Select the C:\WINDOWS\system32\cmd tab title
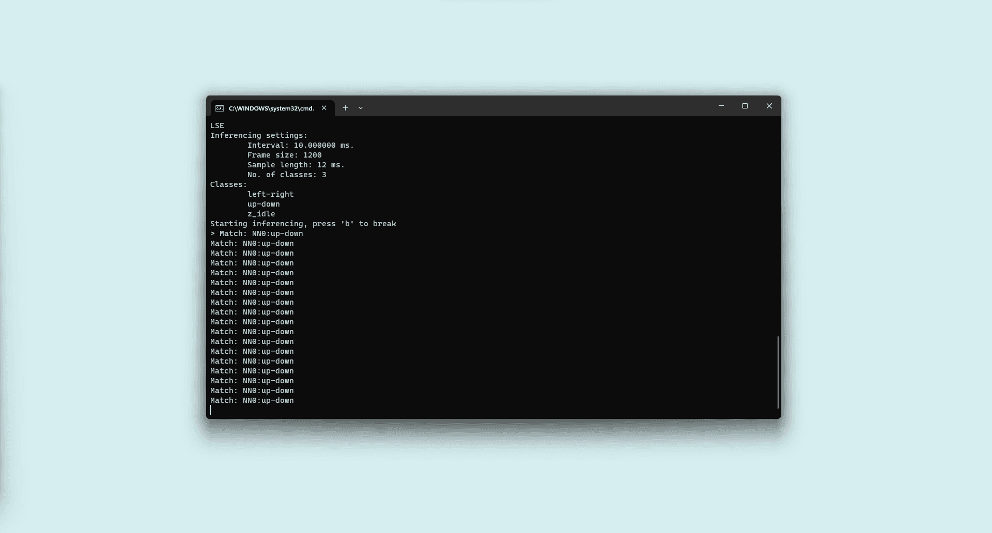Viewport: 992px width, 533px height. (271, 108)
